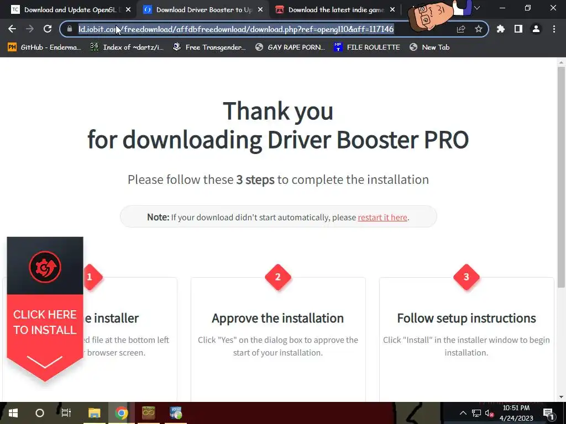
Task: Open Cortana search circle on taskbar
Action: [x=40, y=413]
